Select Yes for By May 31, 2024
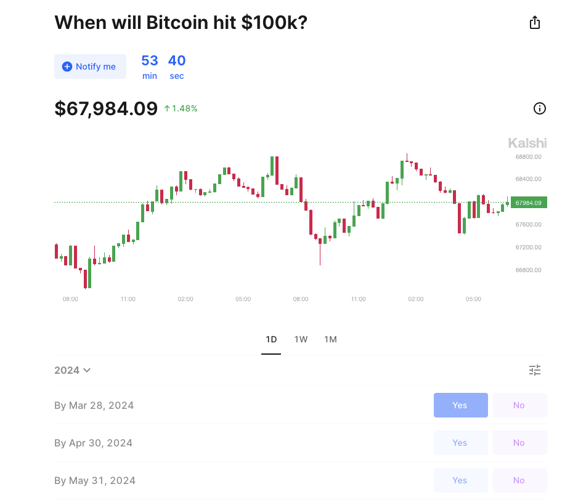The width and height of the screenshot is (586, 500). coord(460,480)
